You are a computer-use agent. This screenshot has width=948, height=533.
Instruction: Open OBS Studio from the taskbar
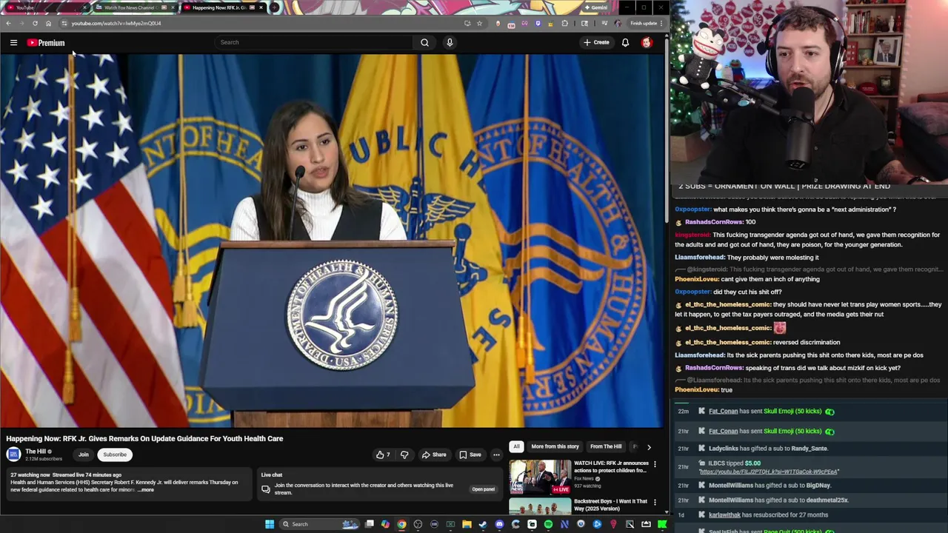pos(418,524)
